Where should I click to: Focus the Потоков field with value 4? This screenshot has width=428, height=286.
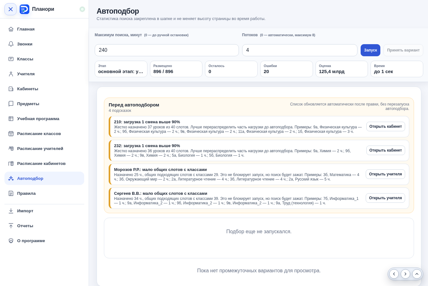300,50
